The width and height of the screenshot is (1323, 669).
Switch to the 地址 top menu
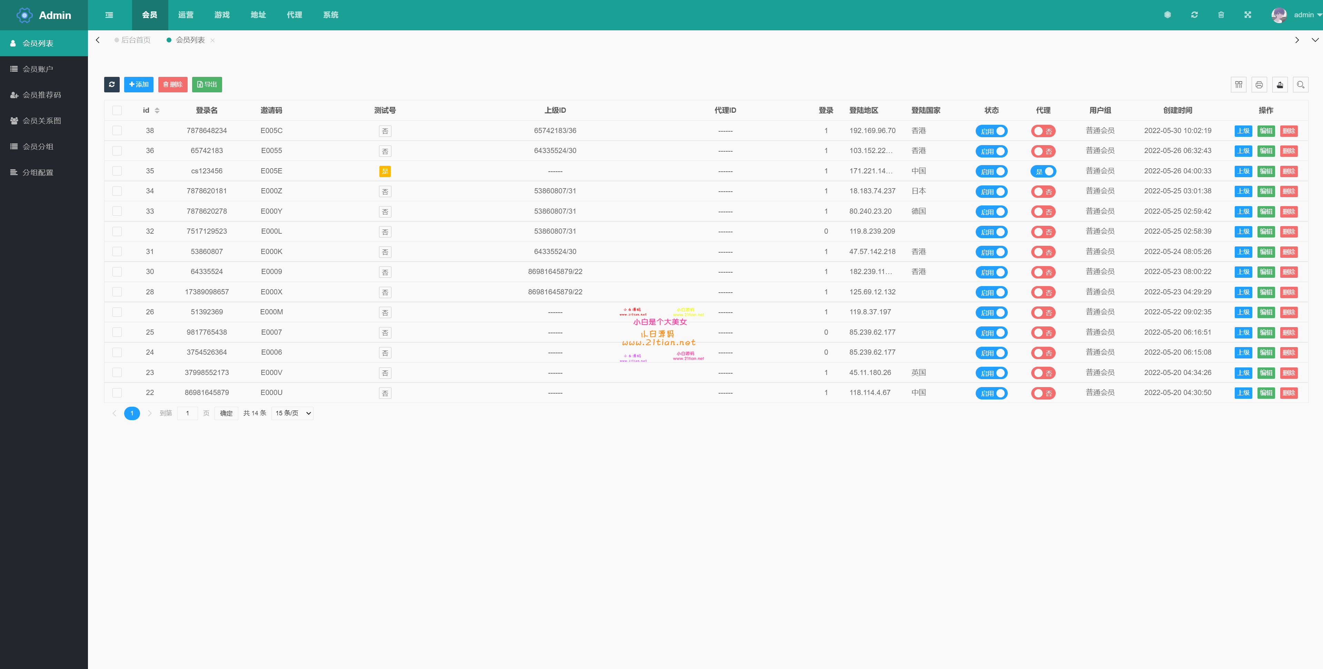pos(258,15)
